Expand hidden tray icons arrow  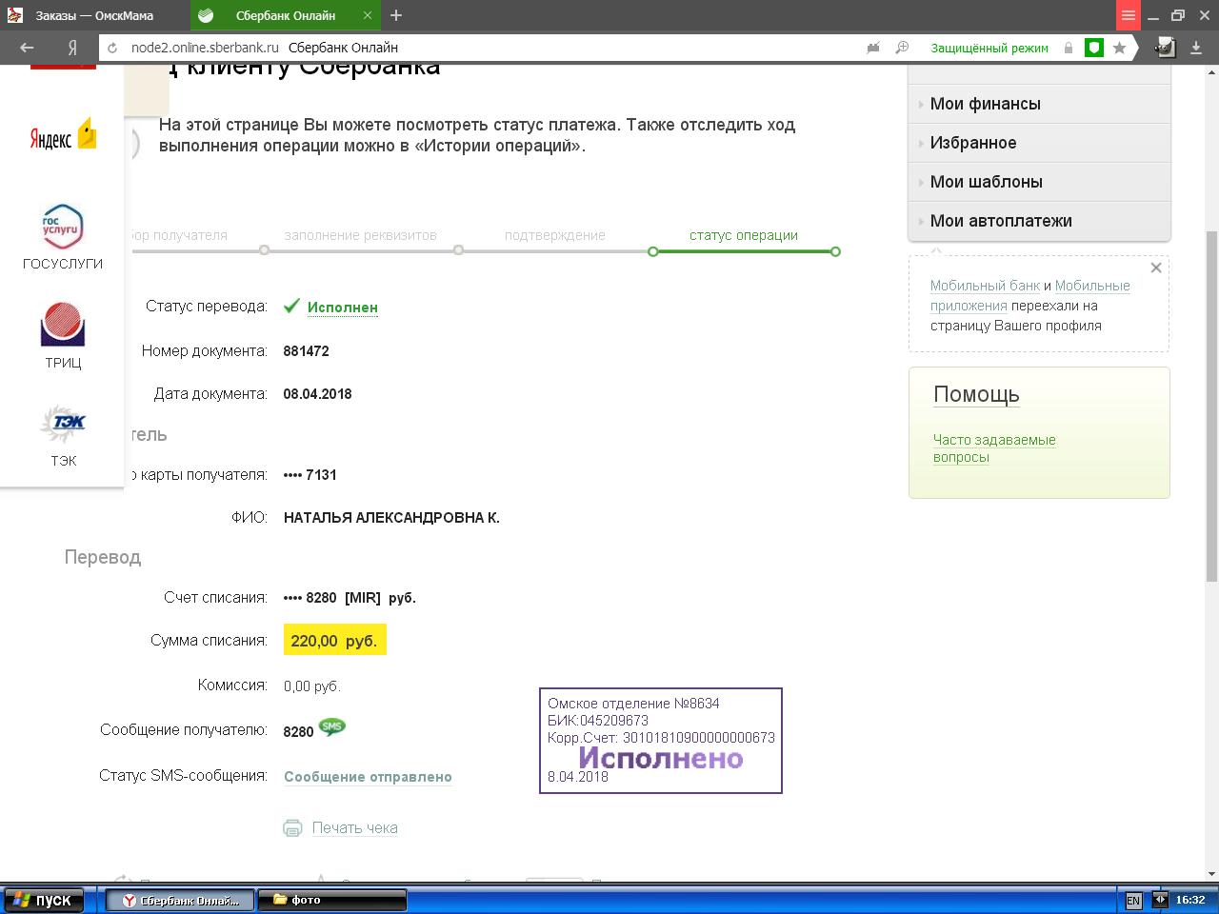click(x=1159, y=899)
